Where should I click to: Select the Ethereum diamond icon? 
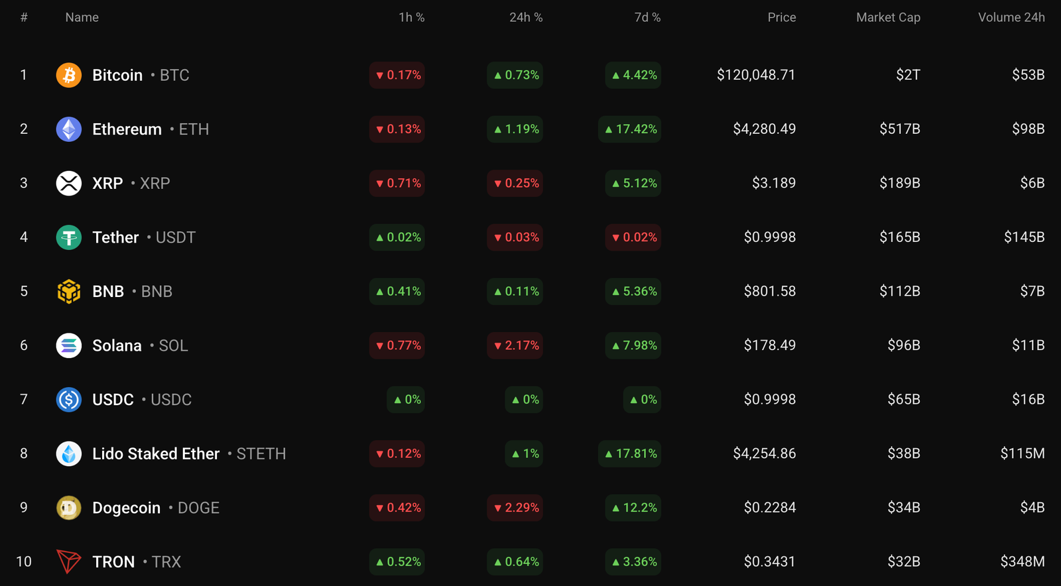pos(68,129)
